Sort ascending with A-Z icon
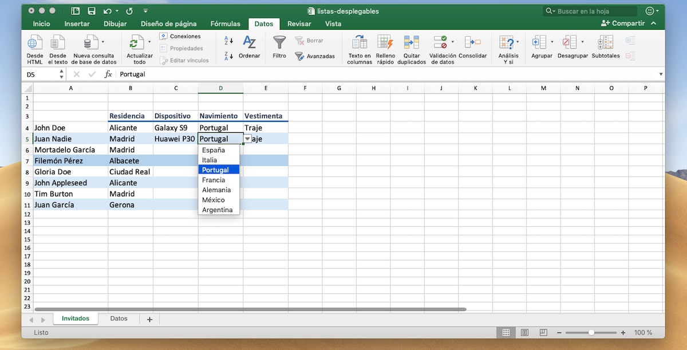This screenshot has height=350, width=687. point(228,41)
